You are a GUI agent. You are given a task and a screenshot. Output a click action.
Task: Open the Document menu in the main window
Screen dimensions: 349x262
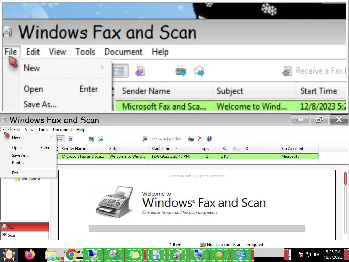[62, 130]
